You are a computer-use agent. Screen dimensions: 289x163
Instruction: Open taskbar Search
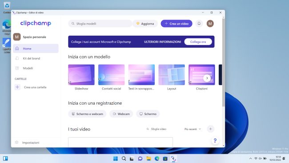124,159
